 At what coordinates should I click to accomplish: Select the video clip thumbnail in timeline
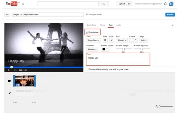tap(24, 81)
